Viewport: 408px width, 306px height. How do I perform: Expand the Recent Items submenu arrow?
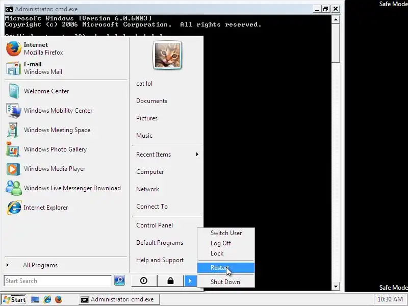(197, 155)
